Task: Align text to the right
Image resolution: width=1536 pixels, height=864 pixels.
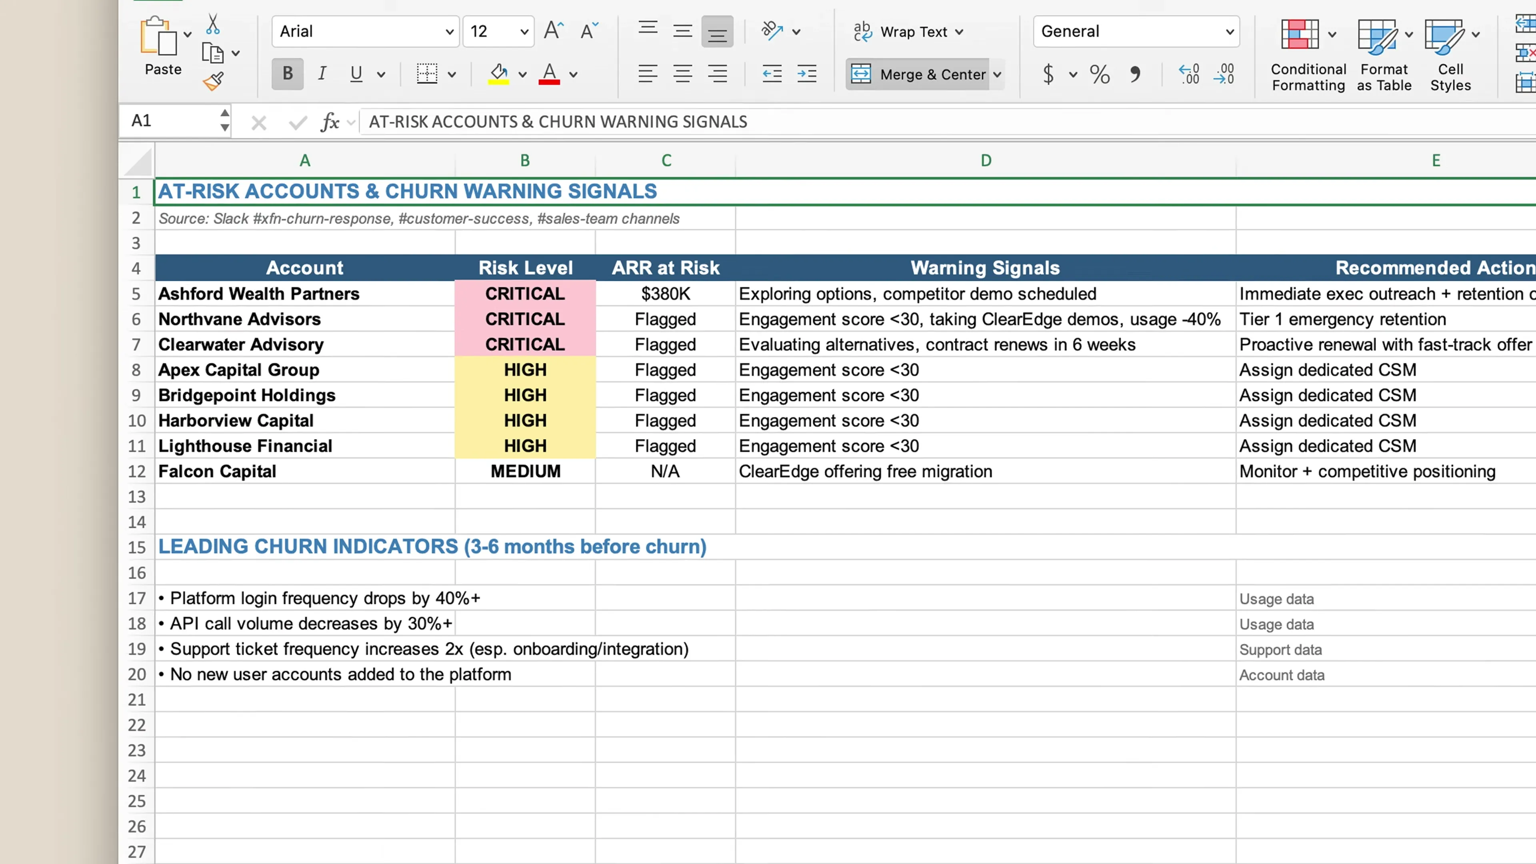Action: [x=717, y=74]
